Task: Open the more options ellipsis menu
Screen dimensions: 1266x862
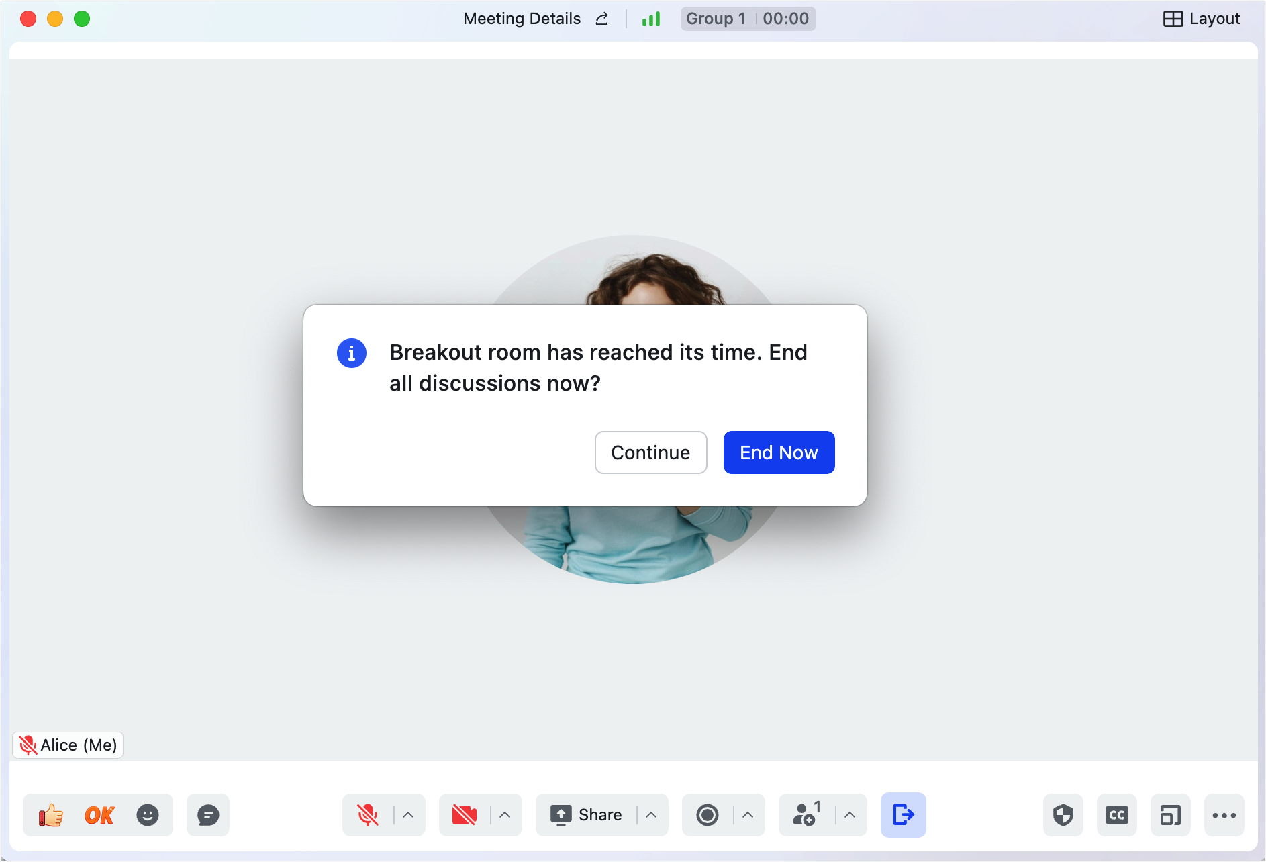Action: pyautogui.click(x=1224, y=816)
